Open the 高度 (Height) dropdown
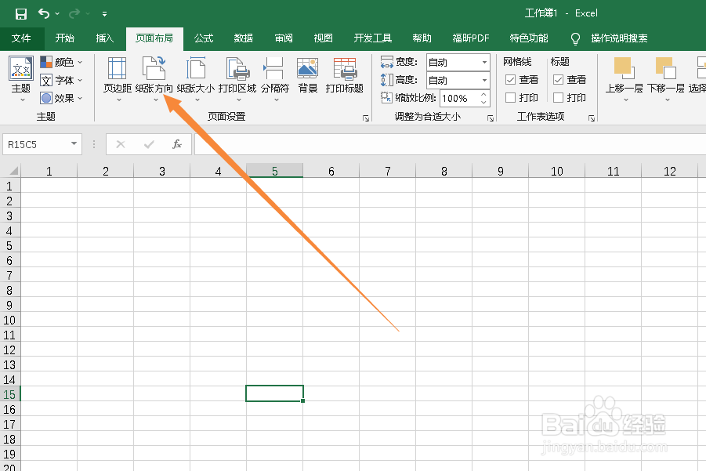Screen dimensions: 706x471 pos(484,79)
